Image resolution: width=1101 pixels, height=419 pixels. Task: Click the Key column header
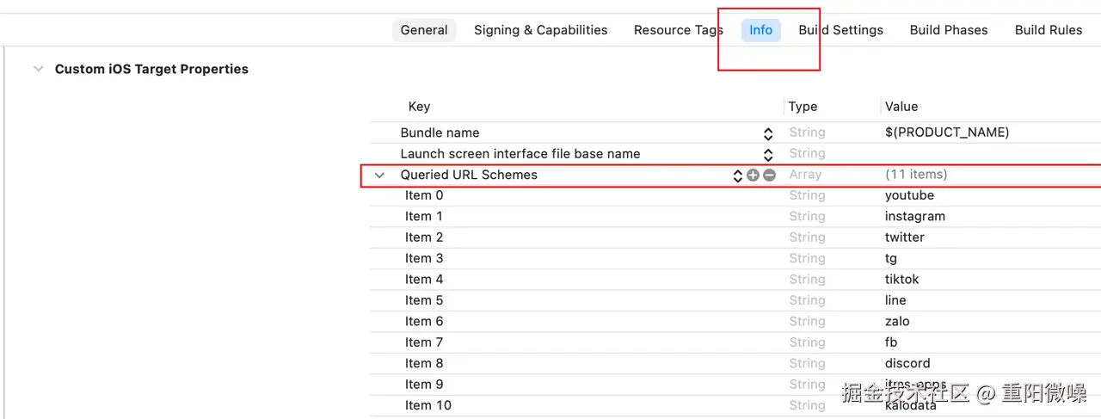pyautogui.click(x=419, y=107)
